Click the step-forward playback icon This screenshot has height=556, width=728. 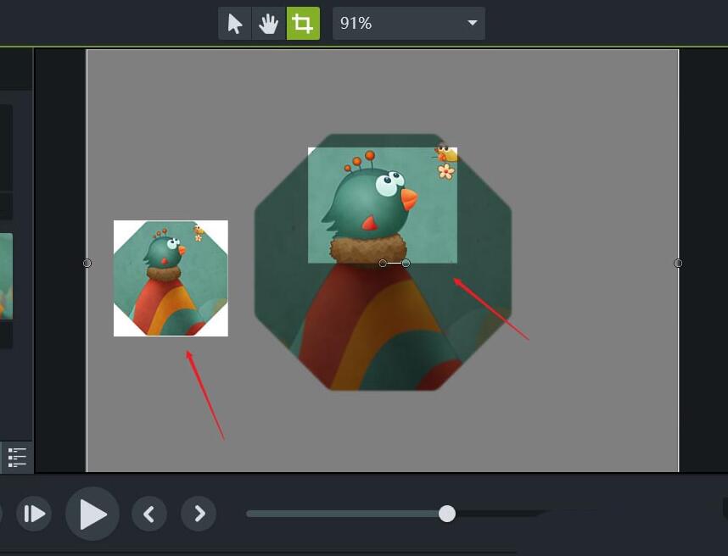tap(35, 514)
